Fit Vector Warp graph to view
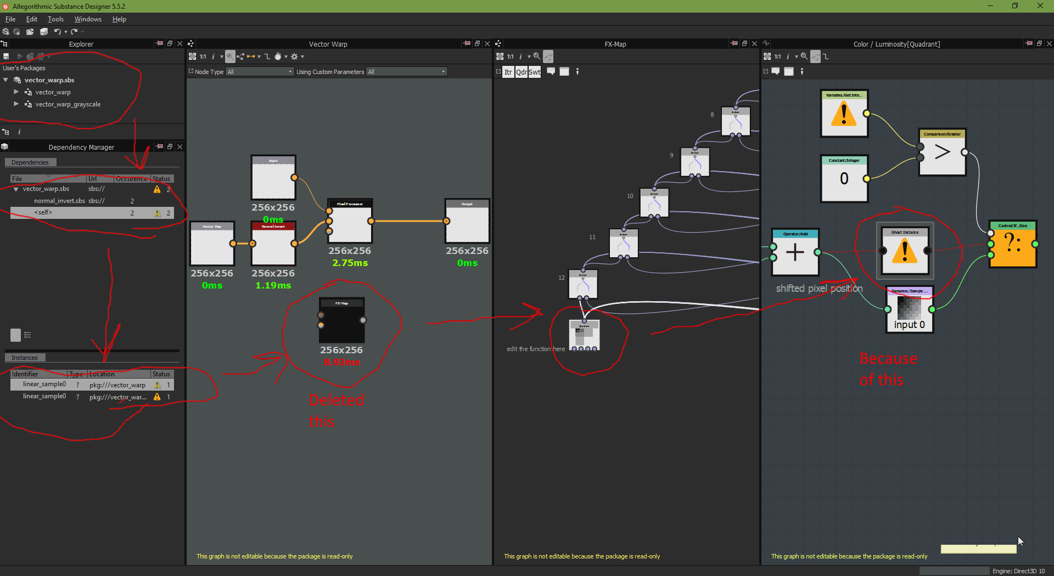Screen dimensions: 1054x576 pos(193,57)
